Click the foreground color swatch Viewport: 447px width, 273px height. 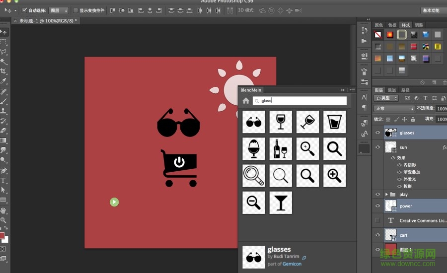2,235
